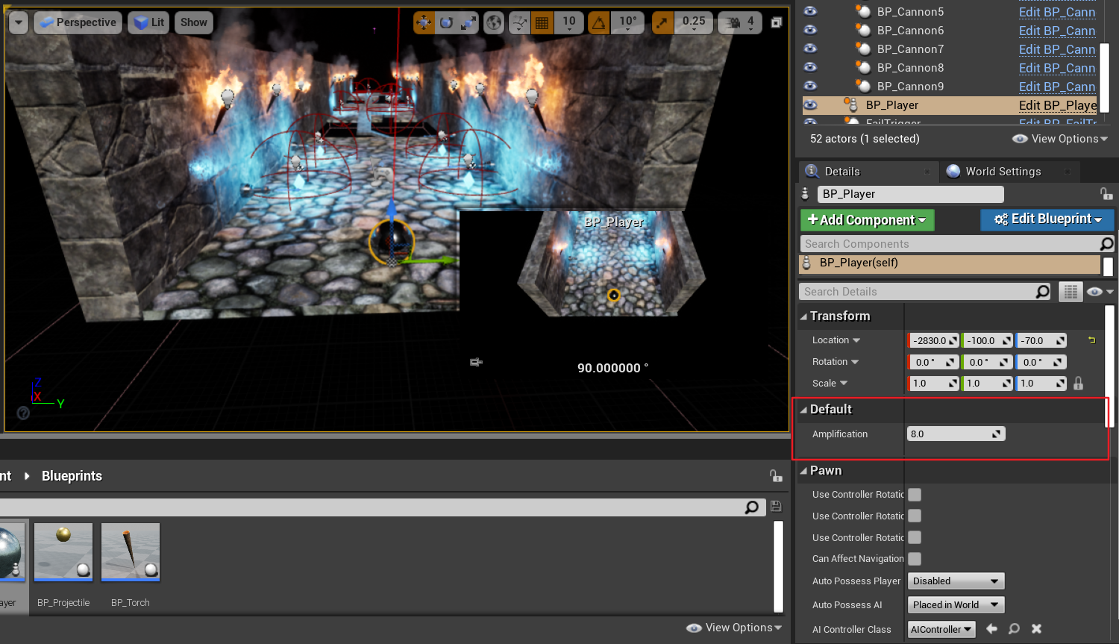
Task: Open Auto Possess Player Disabled dropdown
Action: click(956, 581)
